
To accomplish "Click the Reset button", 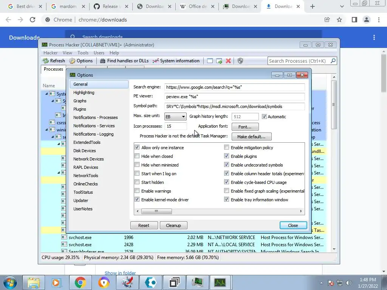I will click(x=144, y=225).
